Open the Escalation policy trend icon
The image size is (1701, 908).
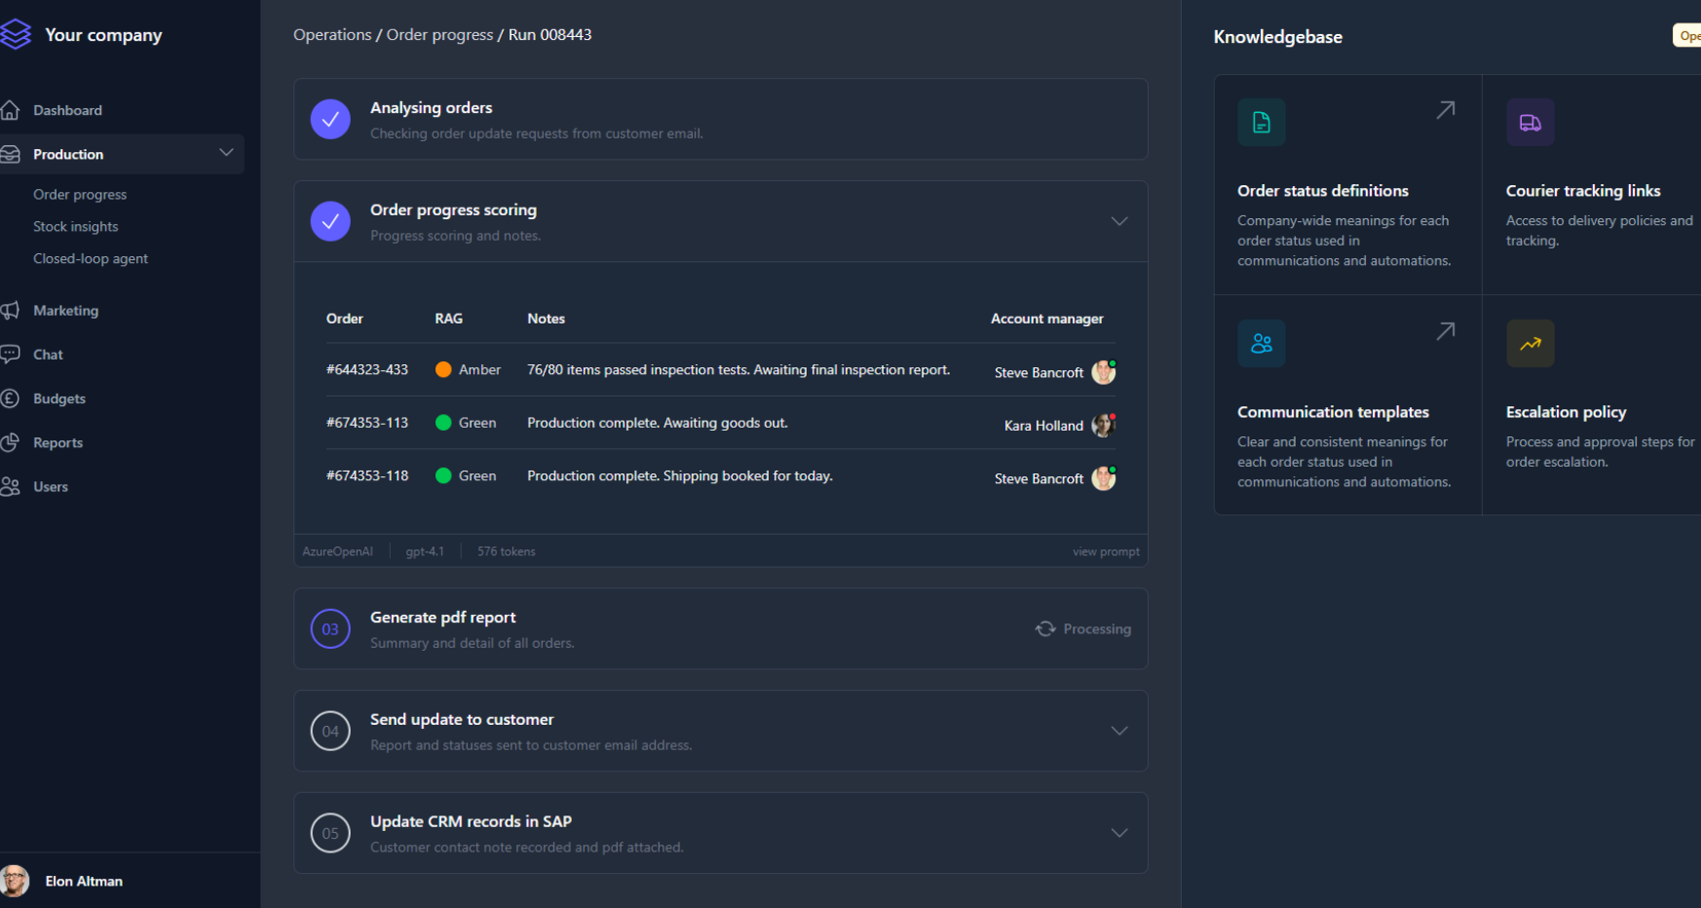point(1530,344)
